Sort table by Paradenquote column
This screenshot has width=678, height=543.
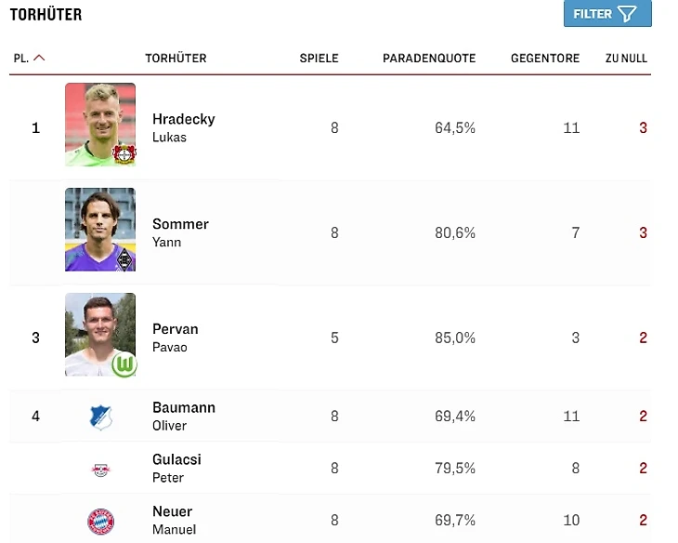[428, 58]
